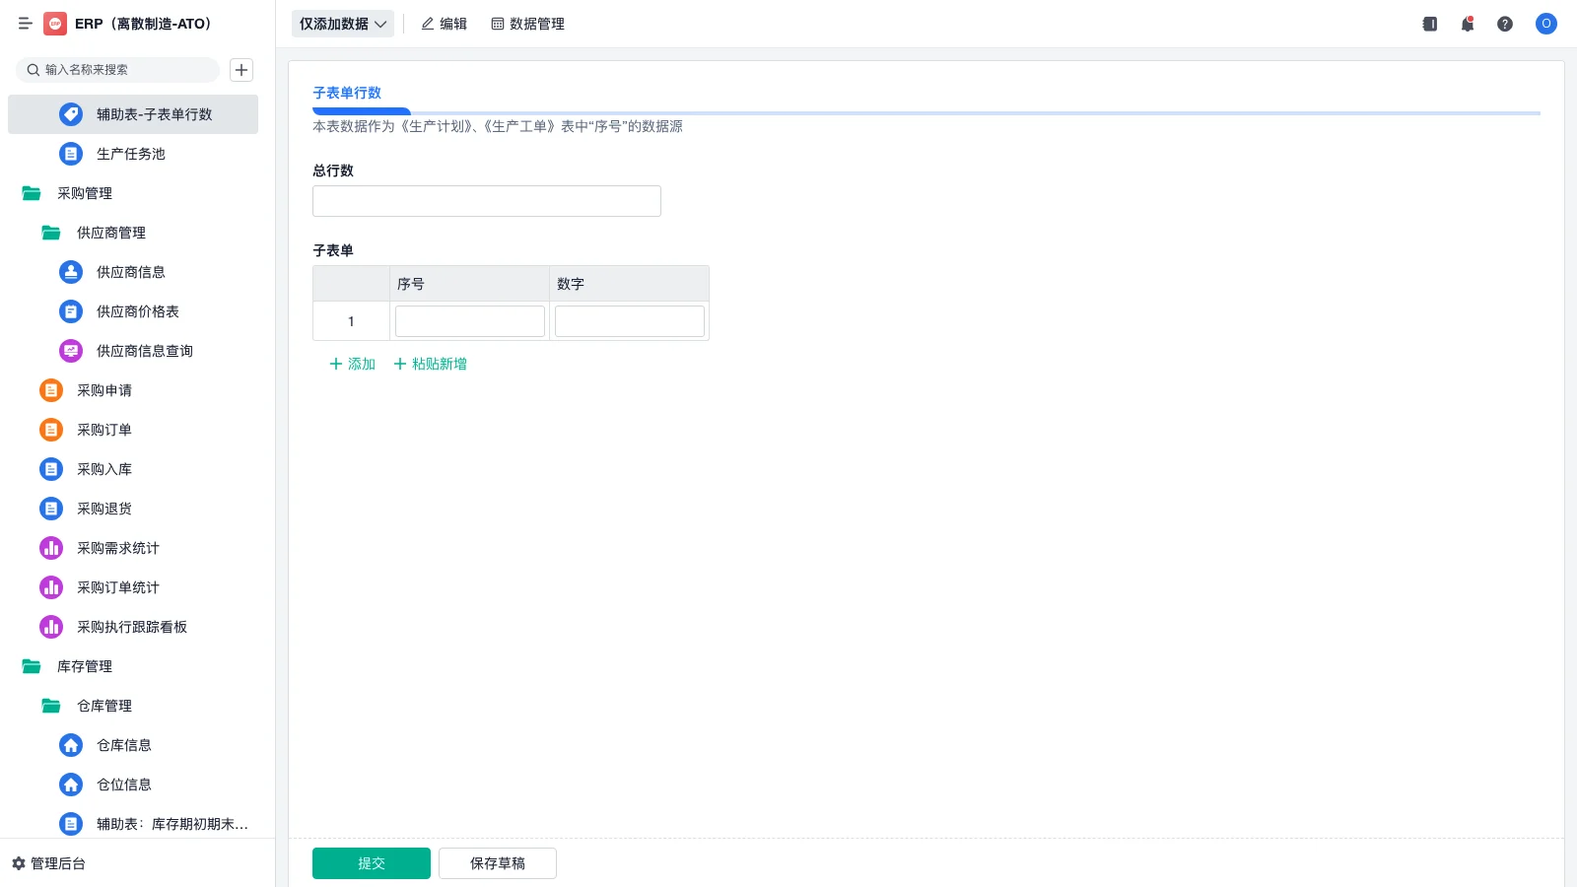Viewport: 1577px width, 887px height.
Task: Collapse the sidebar with the hamburger icon
Action: (25, 24)
